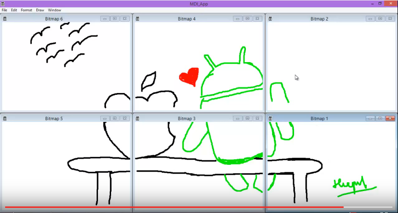Click the Bitmap 2 title text
Viewport: 398px width, 213px height.
319,19
